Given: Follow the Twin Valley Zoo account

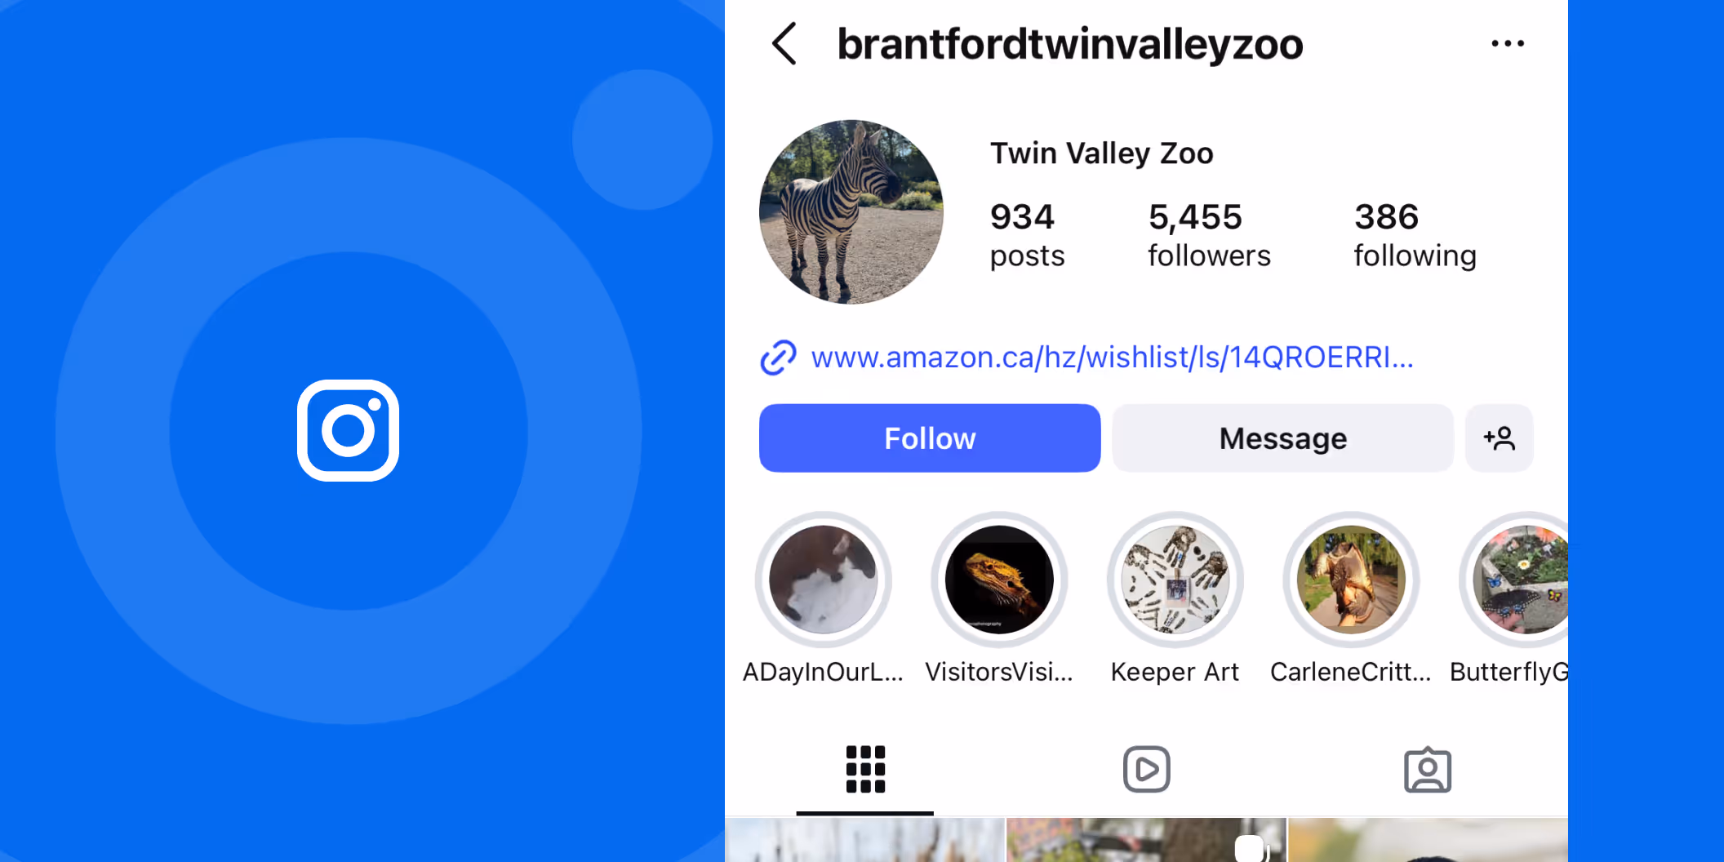Looking at the screenshot, I should (930, 438).
